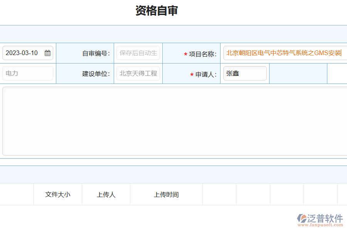347x231 pixels.
Task: Click the calendar glyph beside 2023-03-10
Action: click(x=48, y=53)
